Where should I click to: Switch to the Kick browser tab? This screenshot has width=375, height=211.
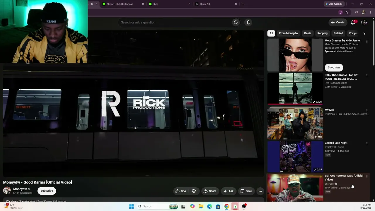(169, 4)
